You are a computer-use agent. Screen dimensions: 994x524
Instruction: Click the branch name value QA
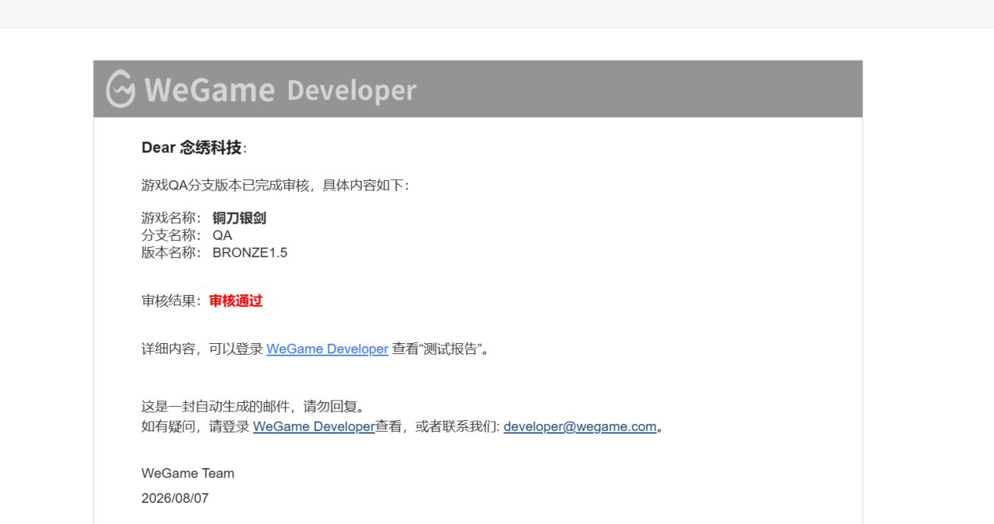[x=222, y=235]
